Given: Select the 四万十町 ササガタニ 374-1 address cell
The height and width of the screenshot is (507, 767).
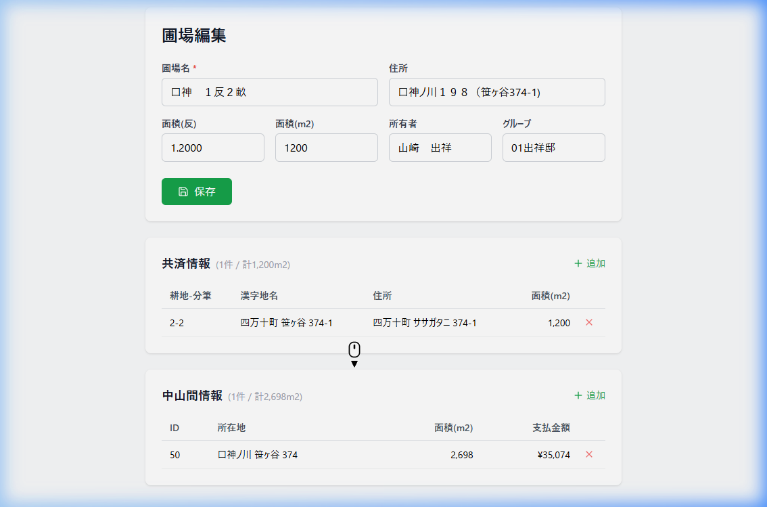Looking at the screenshot, I should tap(425, 323).
